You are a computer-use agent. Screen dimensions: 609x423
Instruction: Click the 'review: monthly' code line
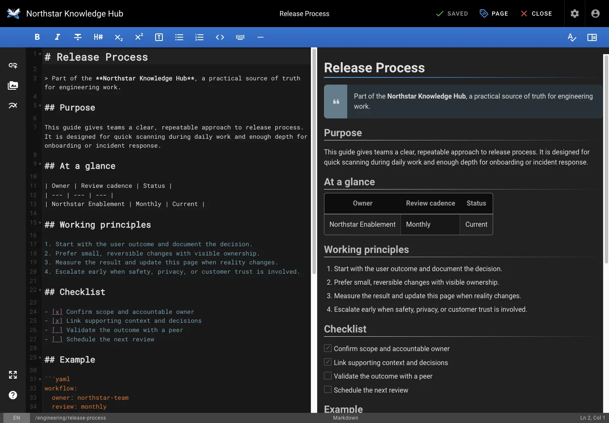[x=79, y=407]
